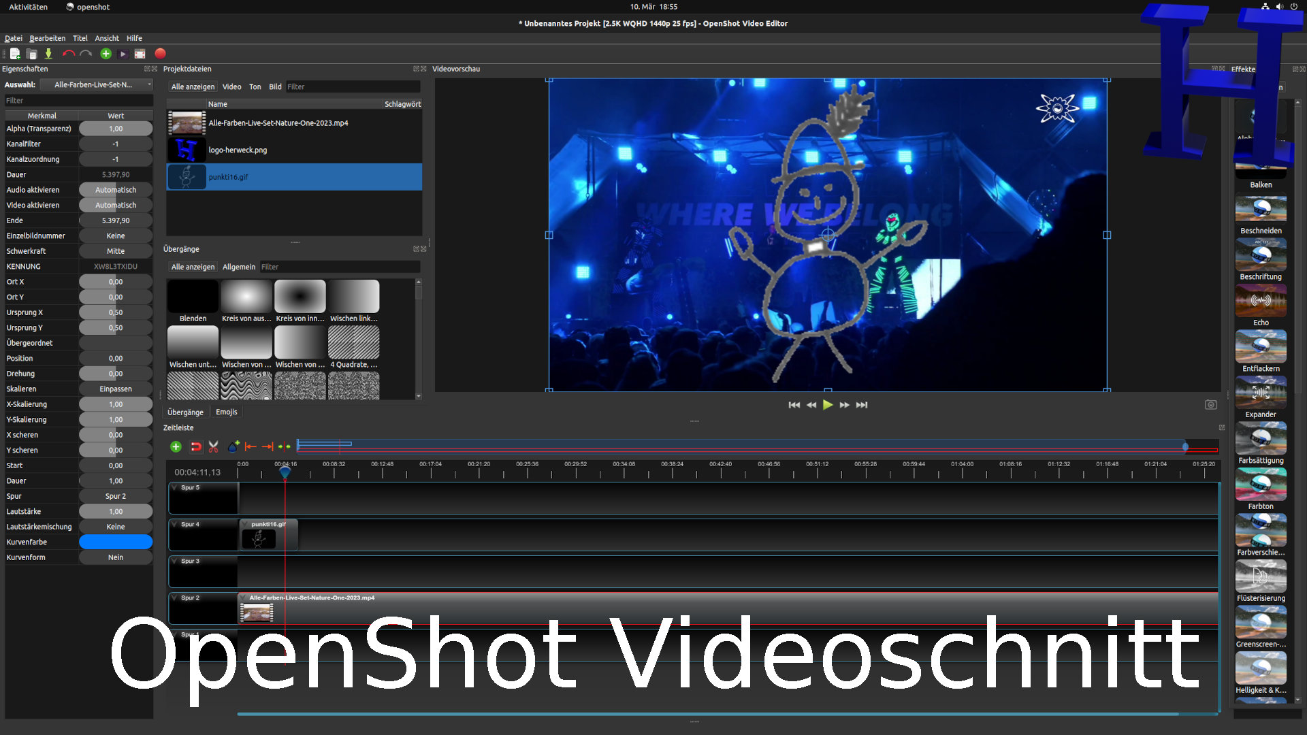Add a track with timeline plus icon
The height and width of the screenshot is (735, 1307).
176,446
